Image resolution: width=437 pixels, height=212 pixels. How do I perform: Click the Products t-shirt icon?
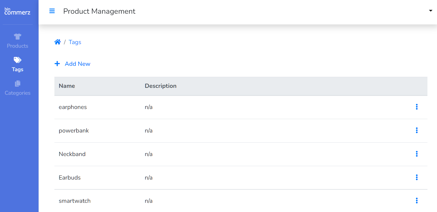pos(18,37)
